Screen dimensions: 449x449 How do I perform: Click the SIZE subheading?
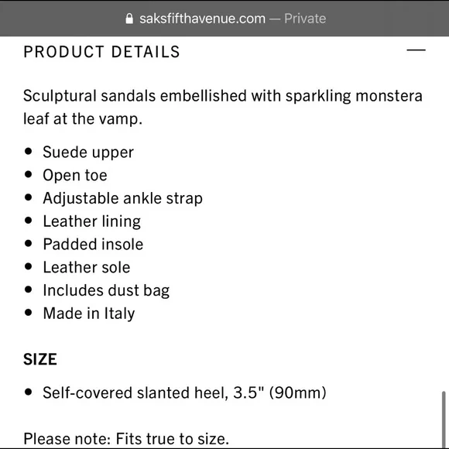coord(40,359)
